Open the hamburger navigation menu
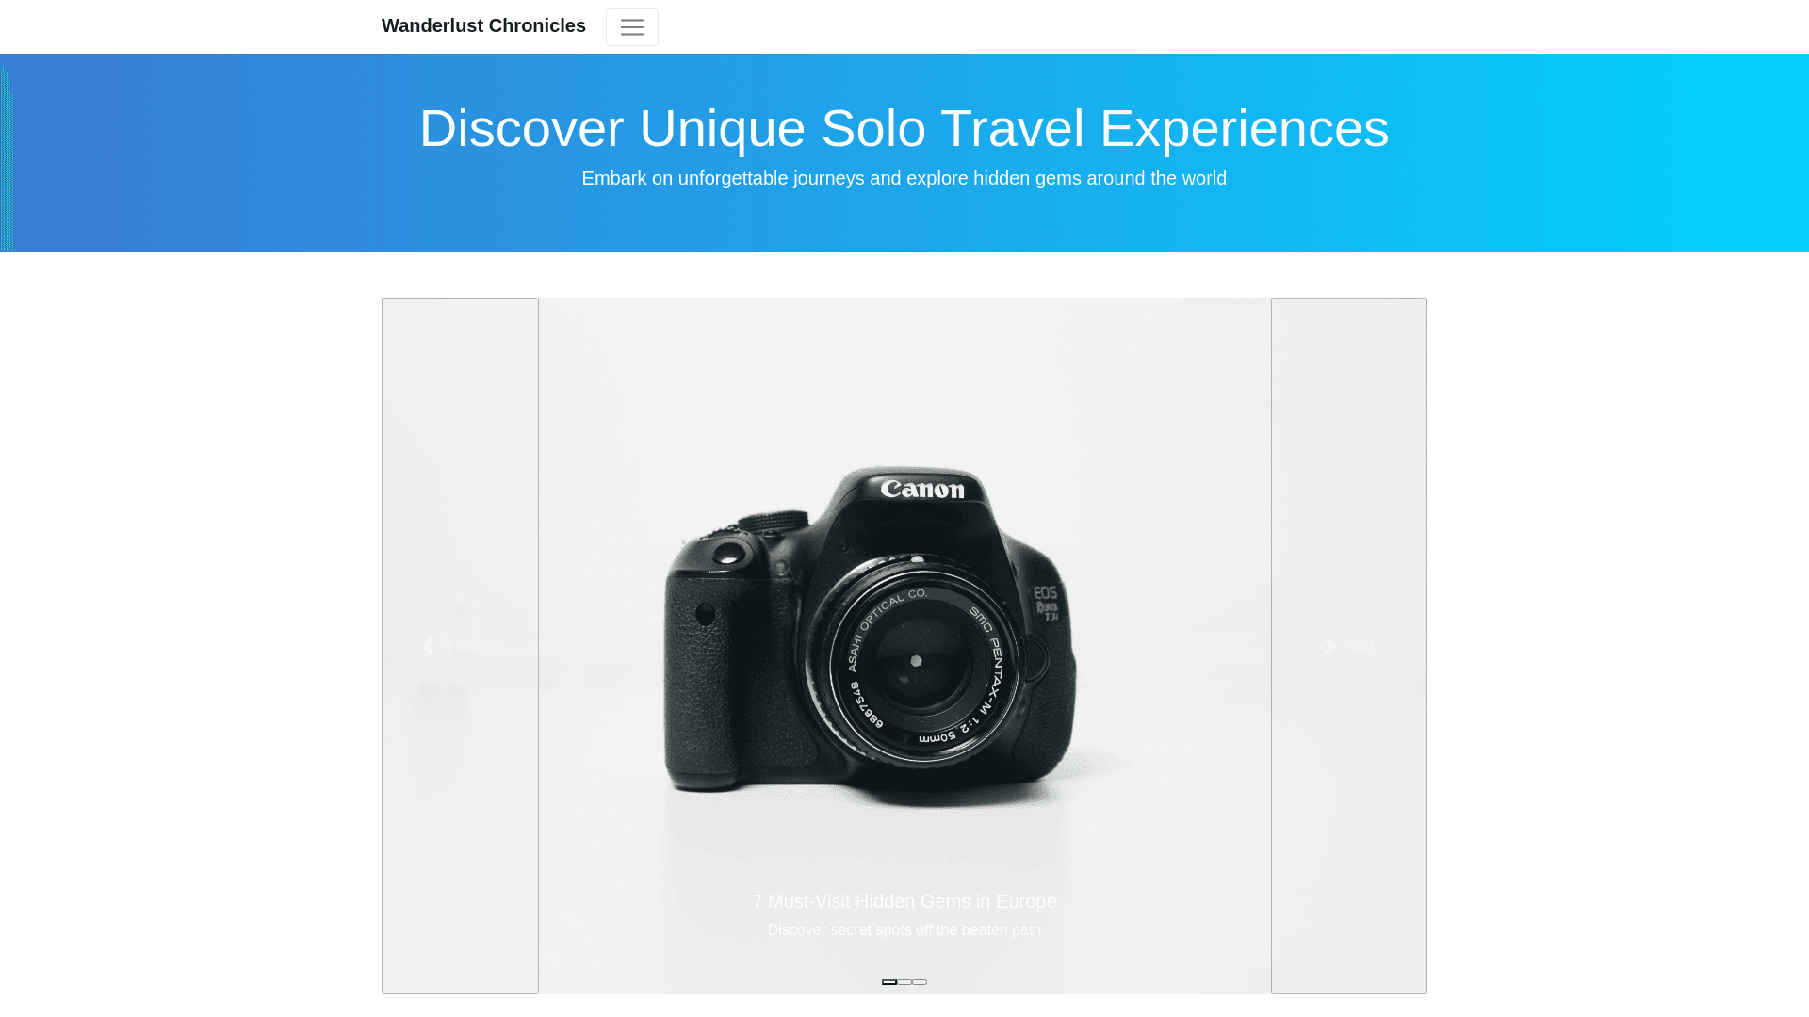 coord(631,27)
